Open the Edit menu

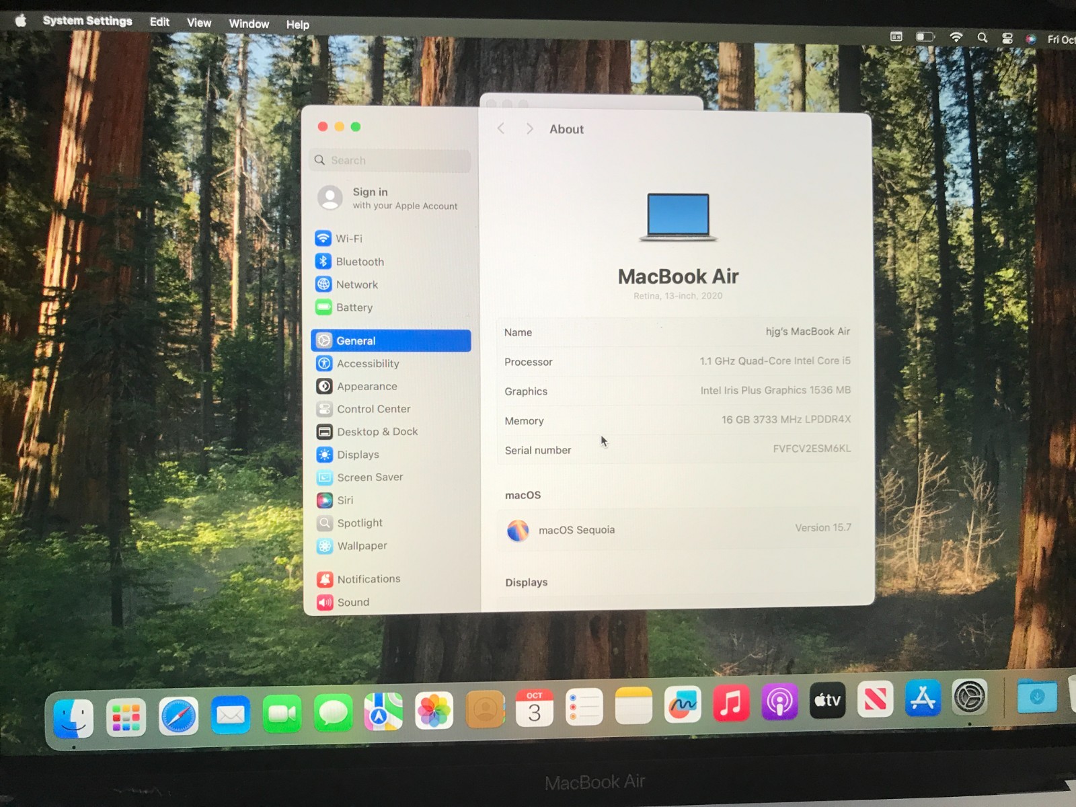click(x=159, y=22)
